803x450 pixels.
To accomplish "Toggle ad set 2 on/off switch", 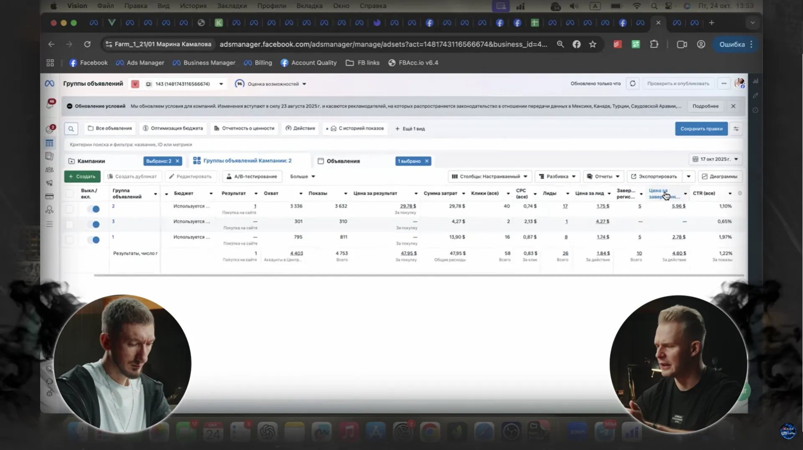I will point(94,209).
